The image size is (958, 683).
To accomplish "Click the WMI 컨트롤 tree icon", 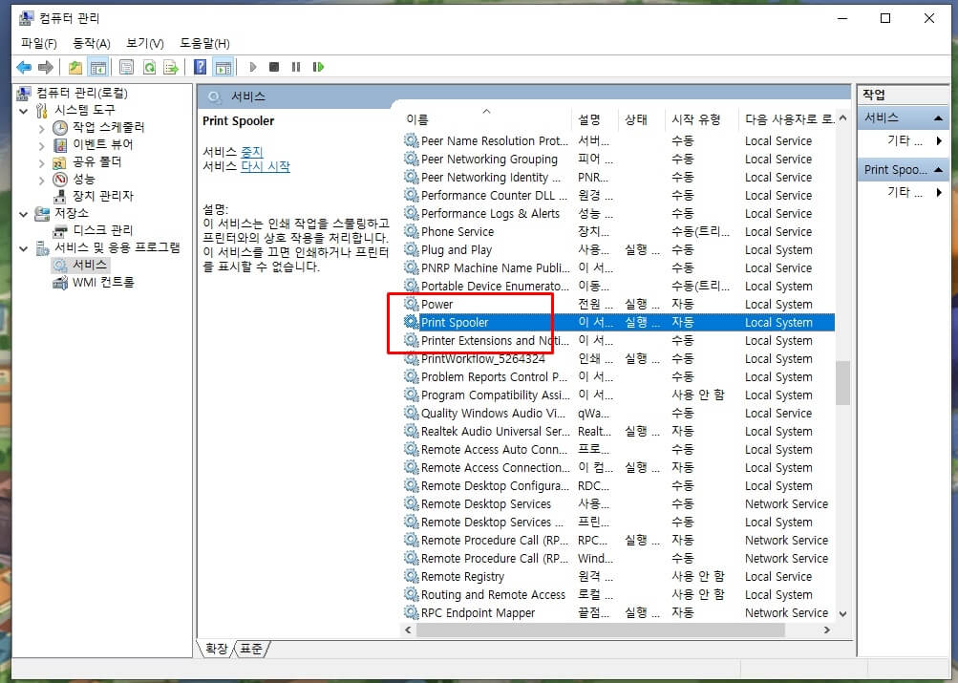I will point(60,283).
